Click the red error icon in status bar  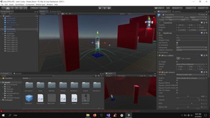point(1,111)
